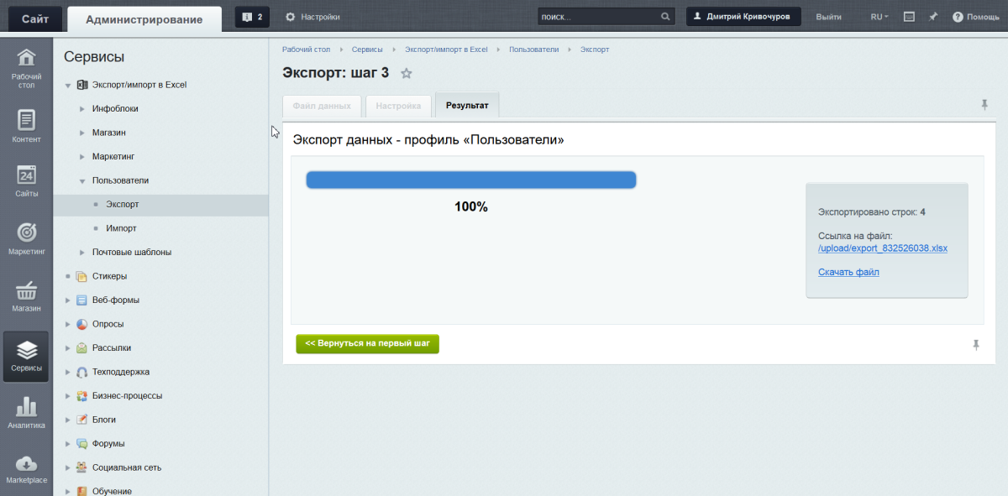Click the blue 100% export progress bar

(470, 180)
